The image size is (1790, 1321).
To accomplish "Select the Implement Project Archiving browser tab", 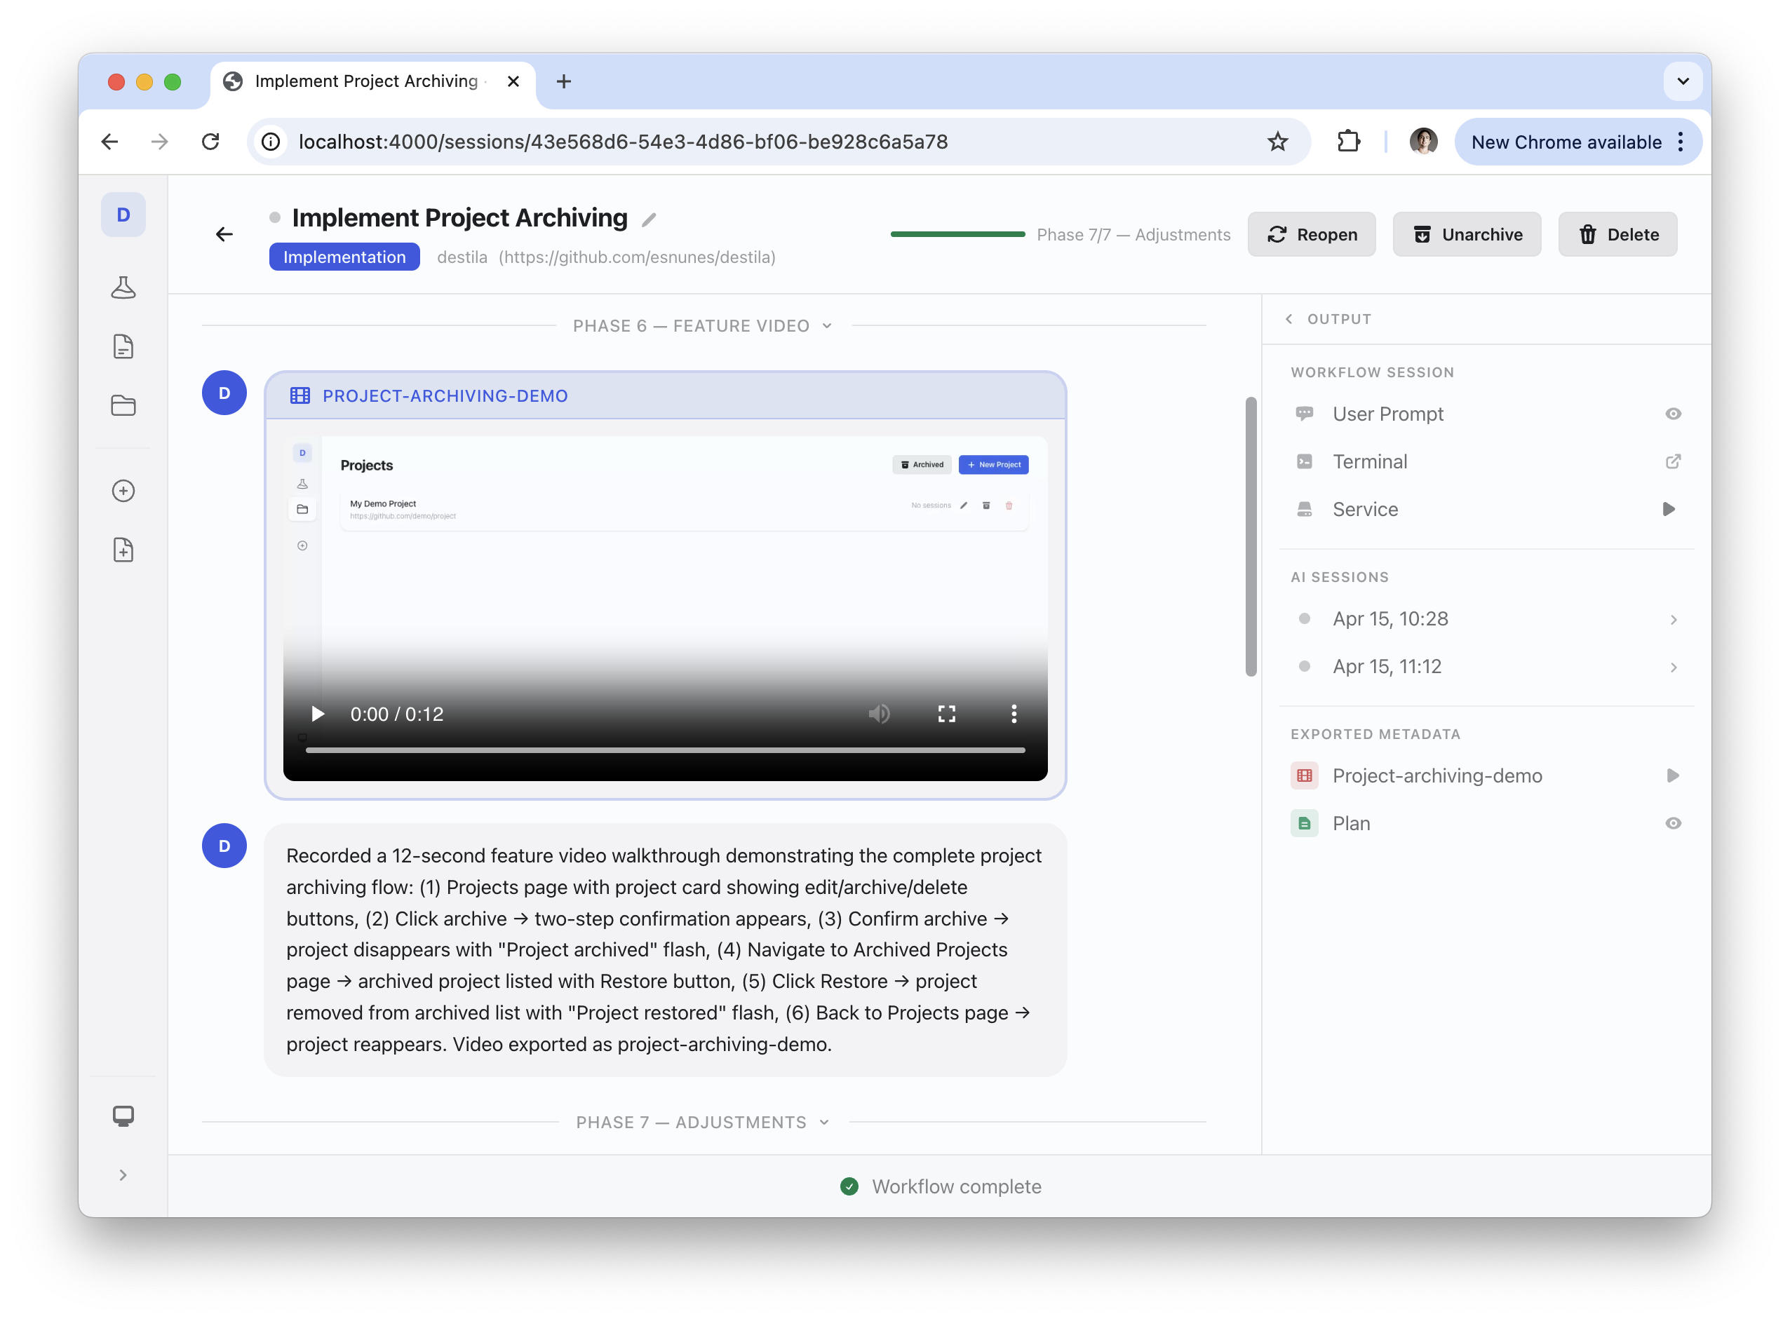I will click(x=366, y=81).
